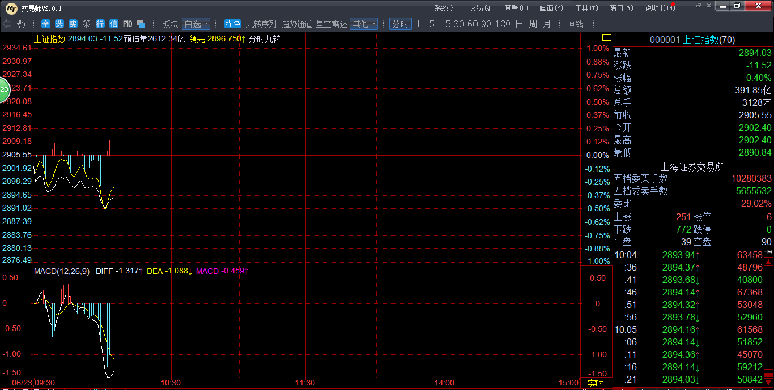Toggle the 特色 feature button

232,24
